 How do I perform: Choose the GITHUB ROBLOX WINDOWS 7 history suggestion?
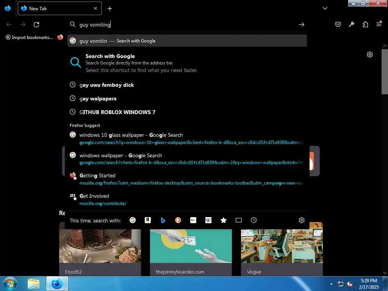[x=187, y=112]
